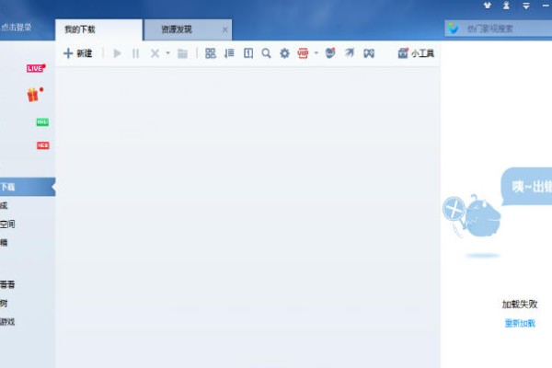The width and height of the screenshot is (552, 368).
Task: Click the mascot face icon with red dot
Action: (330, 52)
